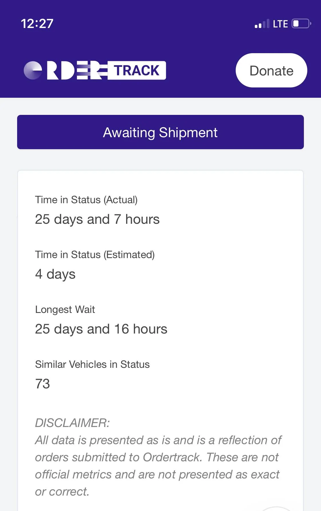
Task: Tap the Awaiting Shipment status banner
Action: 160,132
